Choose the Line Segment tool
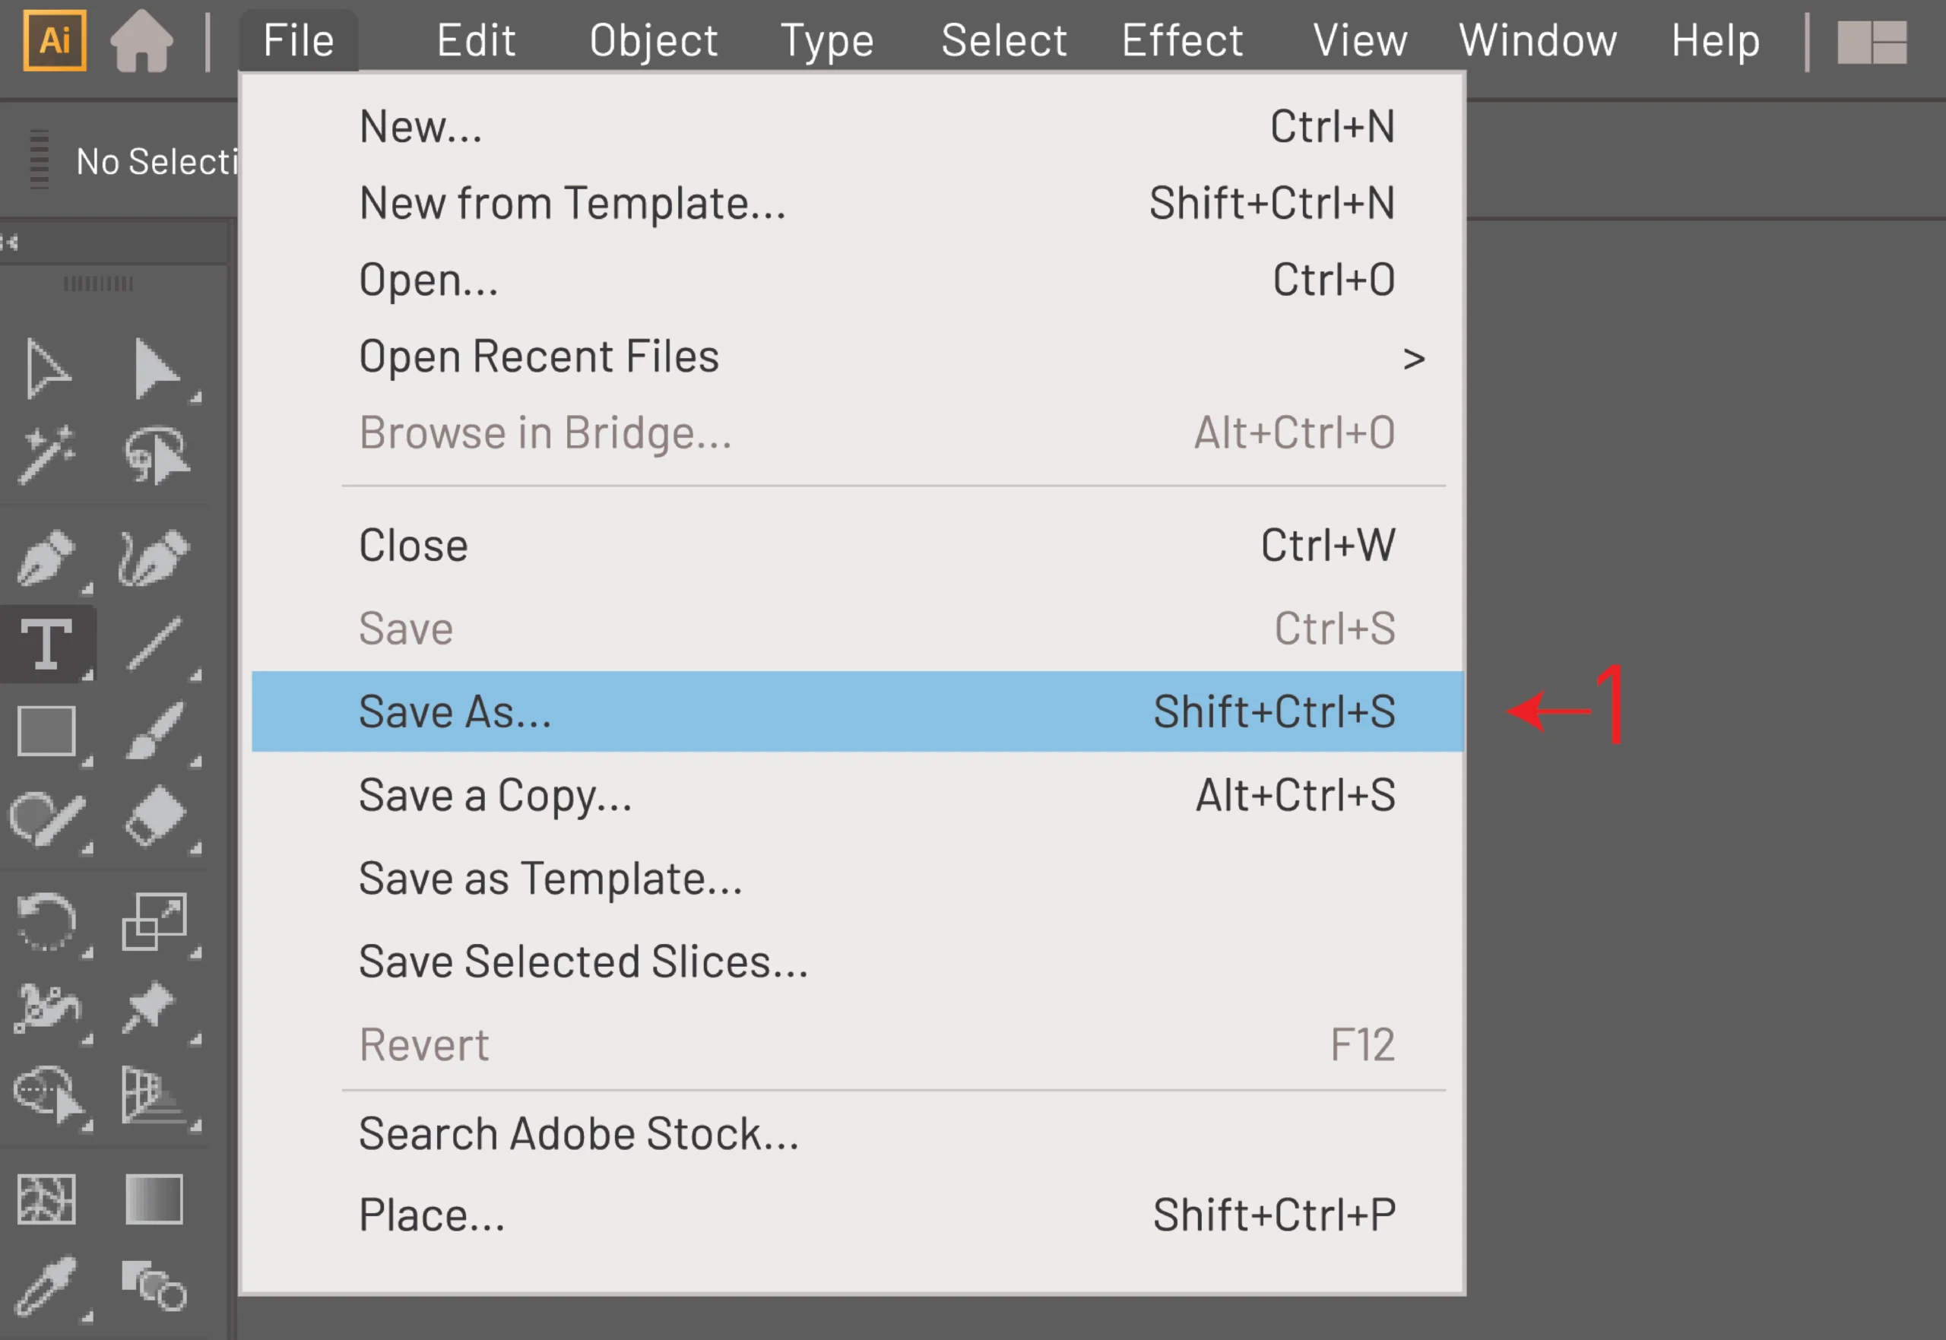The width and height of the screenshot is (1946, 1340). click(154, 644)
